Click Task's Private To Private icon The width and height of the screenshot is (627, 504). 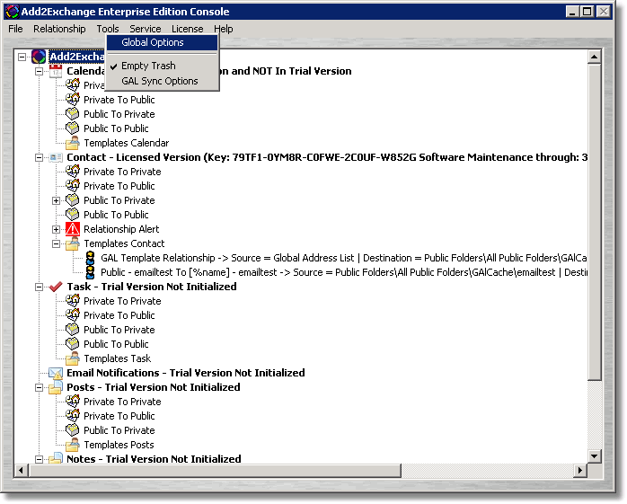tap(73, 300)
